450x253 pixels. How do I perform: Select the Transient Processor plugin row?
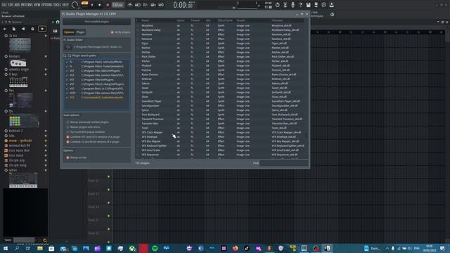point(219,119)
